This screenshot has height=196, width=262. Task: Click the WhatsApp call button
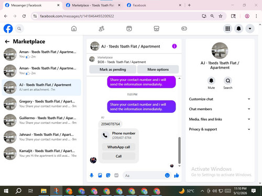118,147
